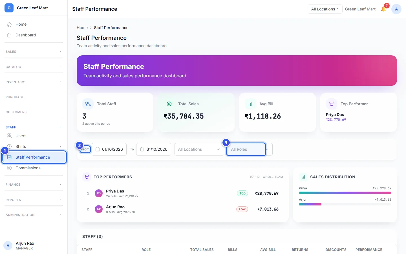Image resolution: width=406 pixels, height=254 pixels.
Task: Click the Commissions dollar icon
Action: (x=9, y=168)
